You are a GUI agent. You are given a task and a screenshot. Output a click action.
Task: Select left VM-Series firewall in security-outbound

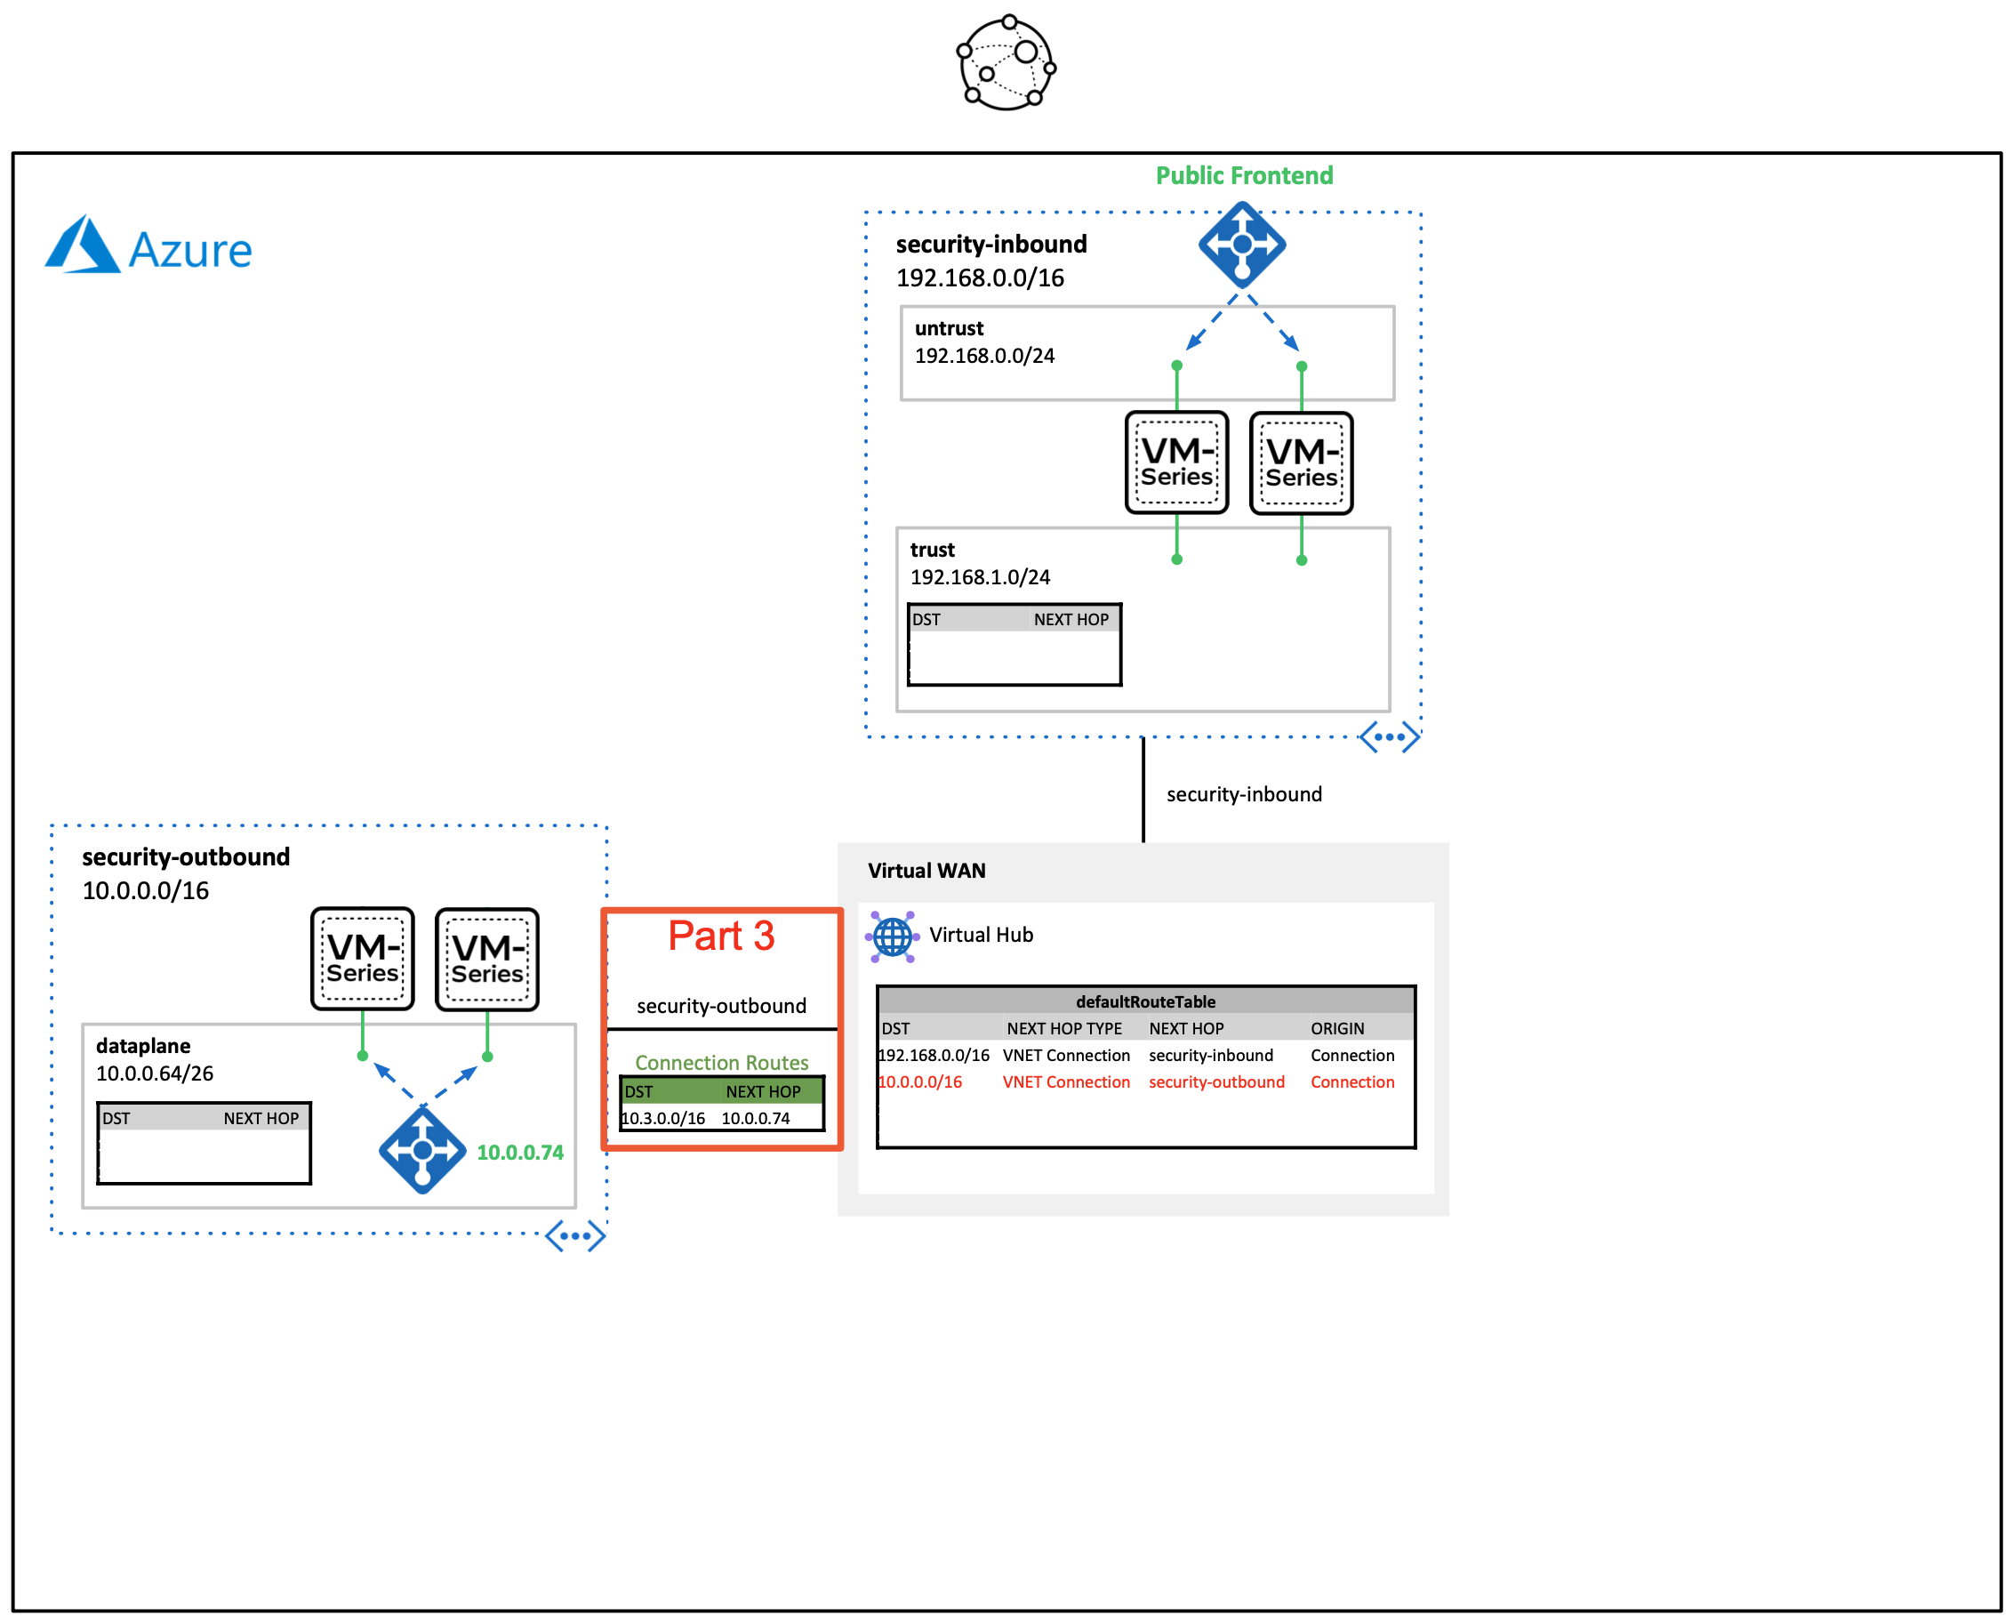[x=362, y=959]
